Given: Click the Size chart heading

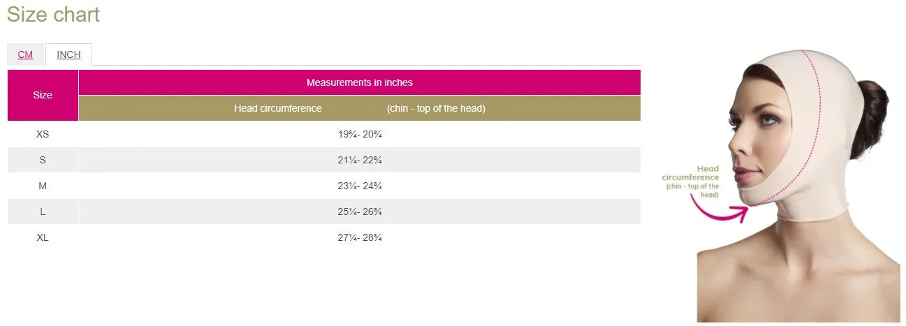Looking at the screenshot, I should click(x=53, y=15).
